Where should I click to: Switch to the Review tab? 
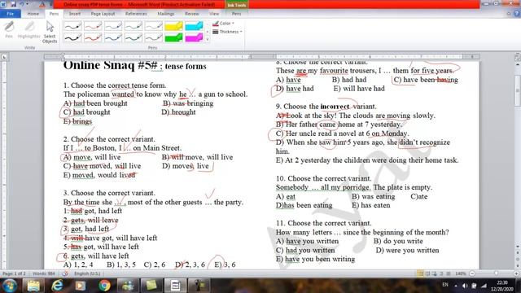(x=192, y=14)
